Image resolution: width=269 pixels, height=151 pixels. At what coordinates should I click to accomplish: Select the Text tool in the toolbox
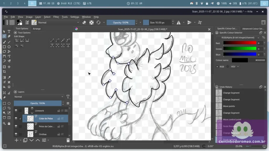click(9, 31)
